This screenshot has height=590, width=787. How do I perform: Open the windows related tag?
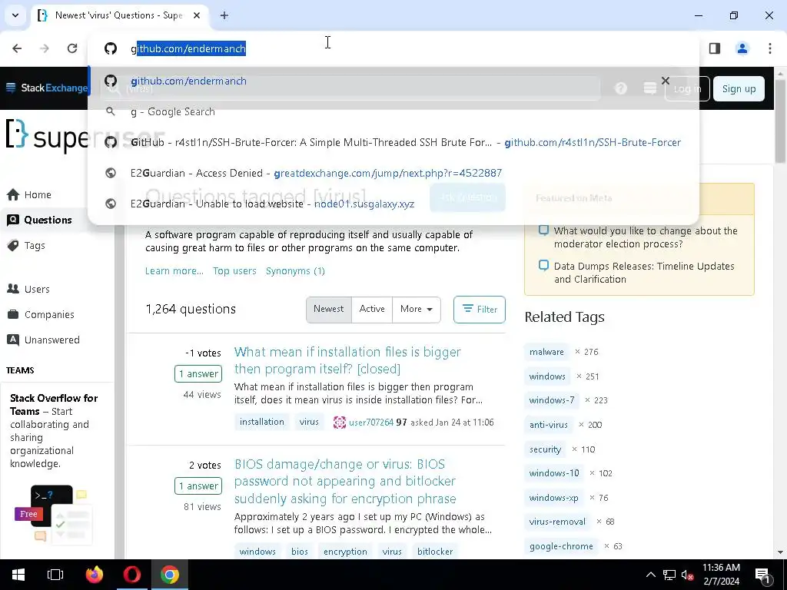[547, 376]
